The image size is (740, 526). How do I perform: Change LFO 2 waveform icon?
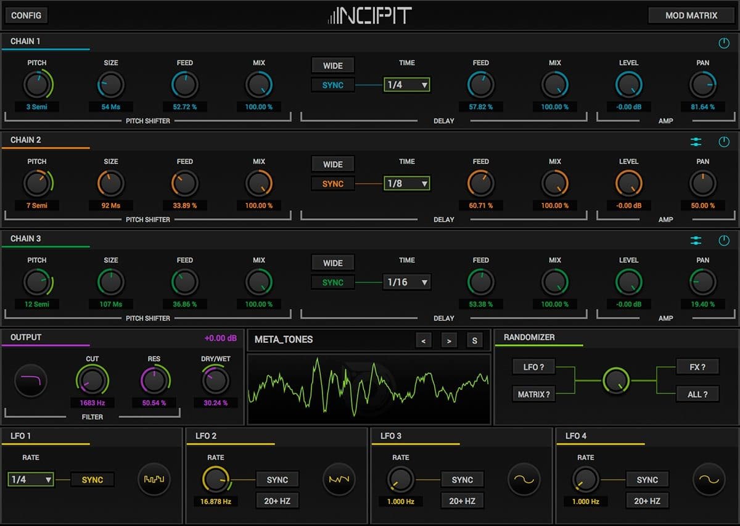[339, 479]
